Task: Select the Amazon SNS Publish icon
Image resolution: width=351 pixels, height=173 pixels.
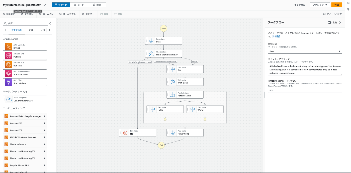Action: 9,55
